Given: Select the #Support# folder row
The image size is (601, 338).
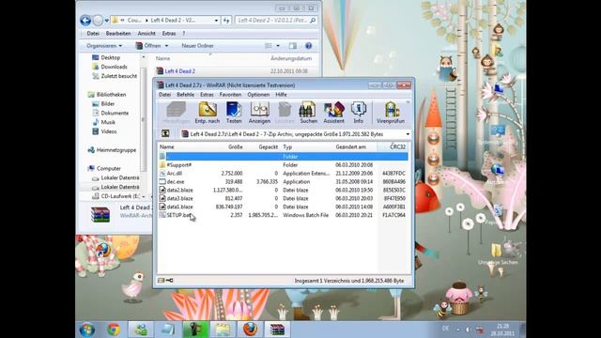Looking at the screenshot, I should pyautogui.click(x=283, y=165).
